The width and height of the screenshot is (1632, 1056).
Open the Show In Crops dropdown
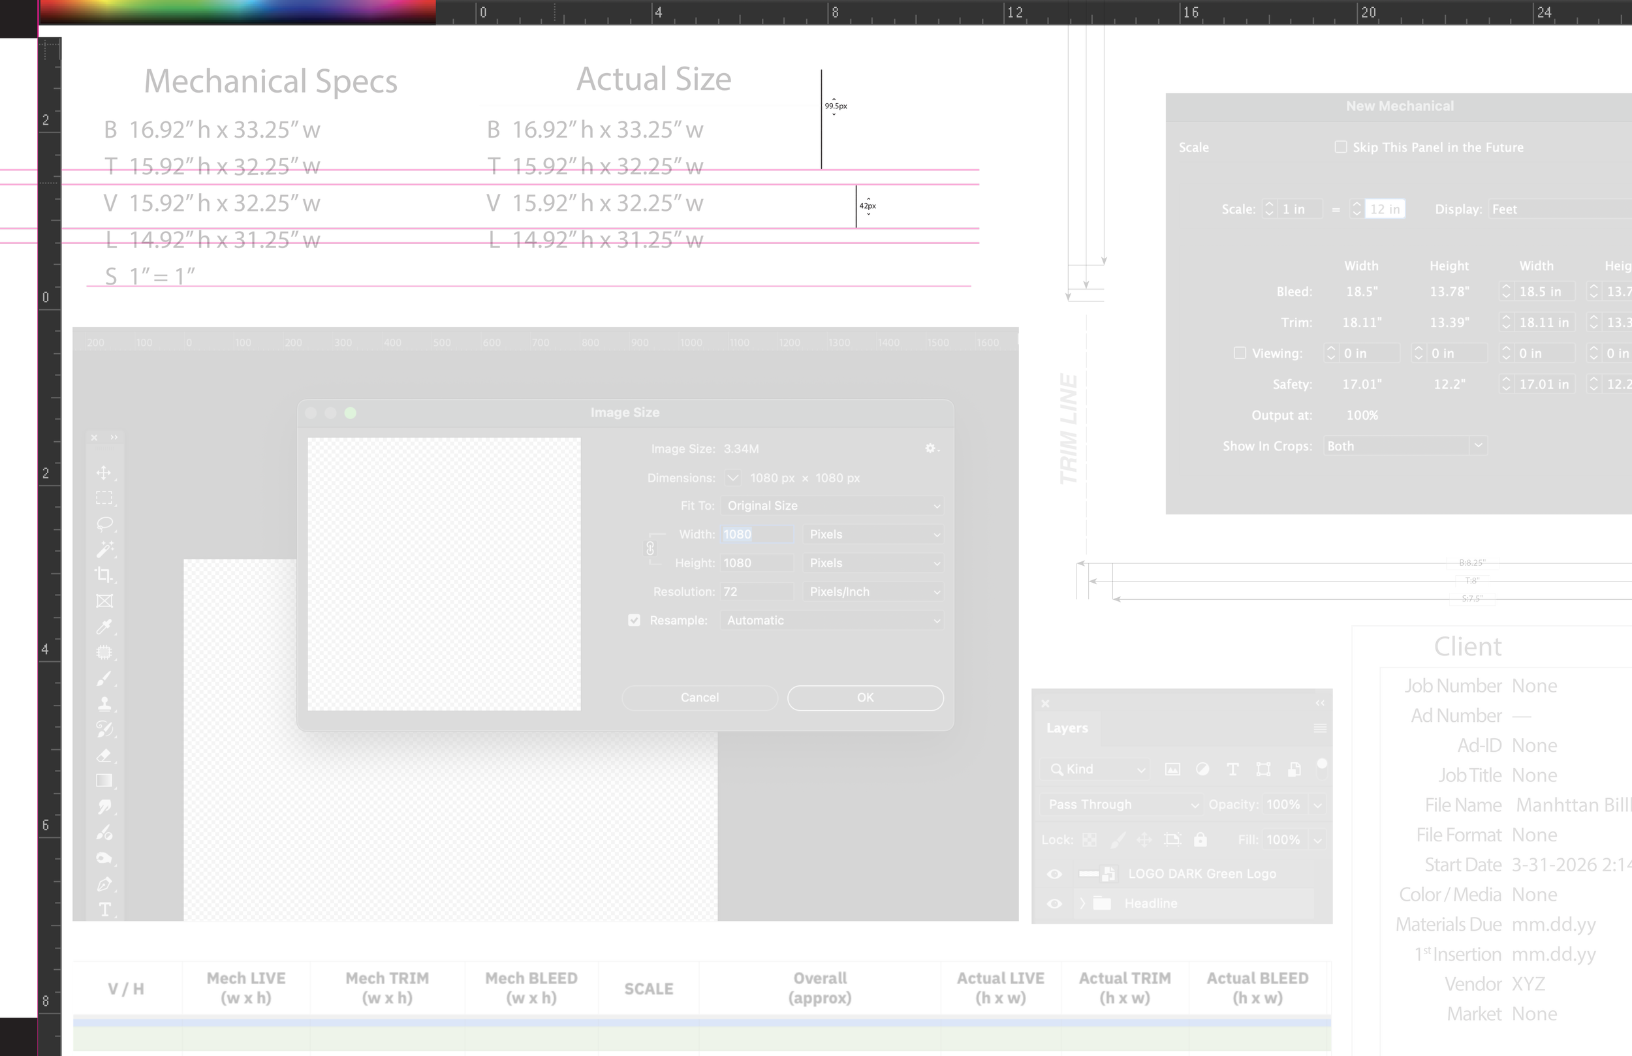click(1404, 446)
